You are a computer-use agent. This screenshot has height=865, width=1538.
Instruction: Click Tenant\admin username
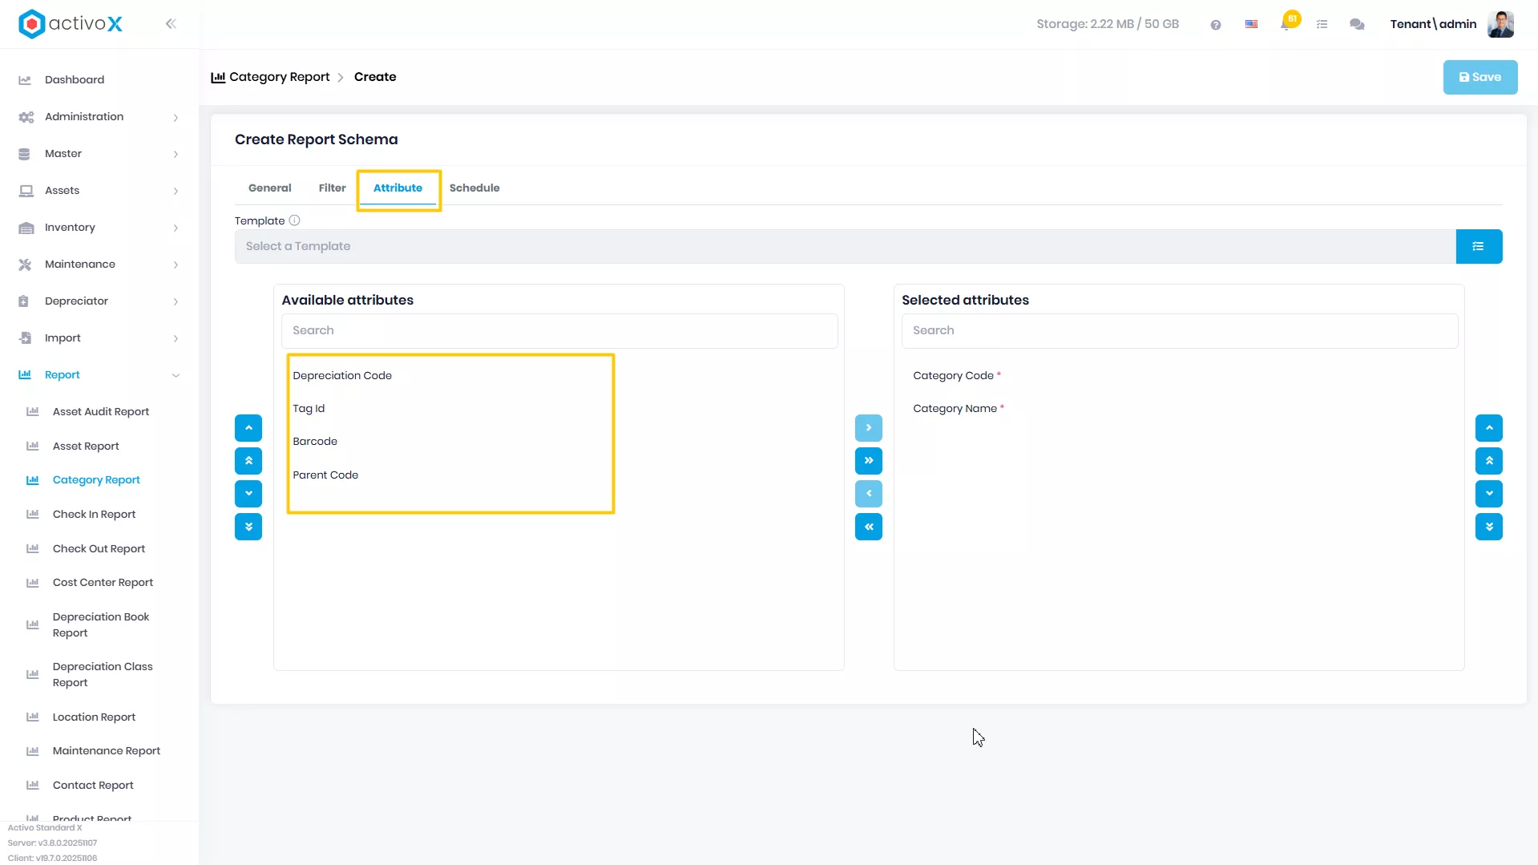(x=1433, y=24)
